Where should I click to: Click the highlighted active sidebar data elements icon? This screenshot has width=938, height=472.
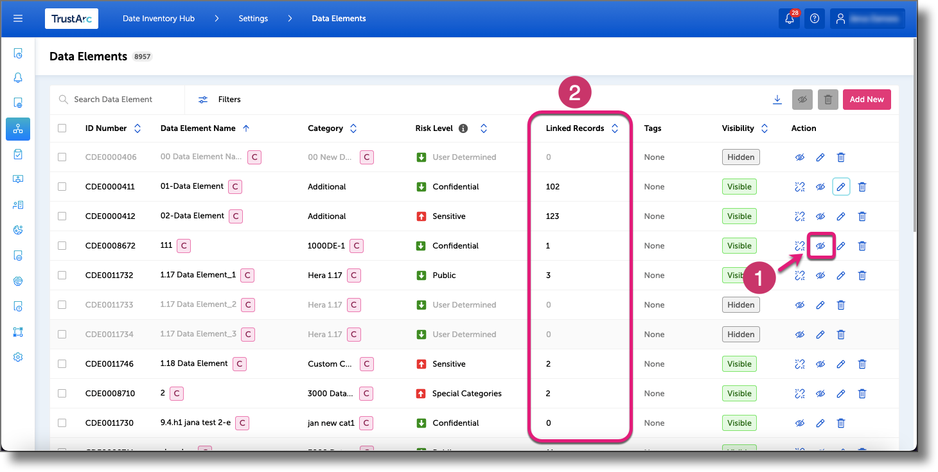click(x=17, y=128)
